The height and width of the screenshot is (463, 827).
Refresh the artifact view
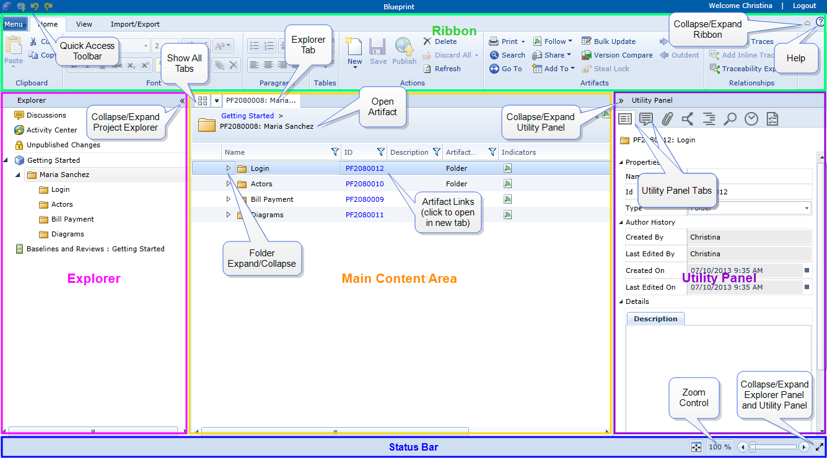442,69
